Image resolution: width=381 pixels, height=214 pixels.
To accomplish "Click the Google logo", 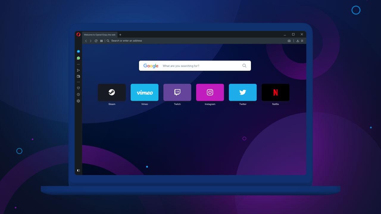I will pos(151,66).
